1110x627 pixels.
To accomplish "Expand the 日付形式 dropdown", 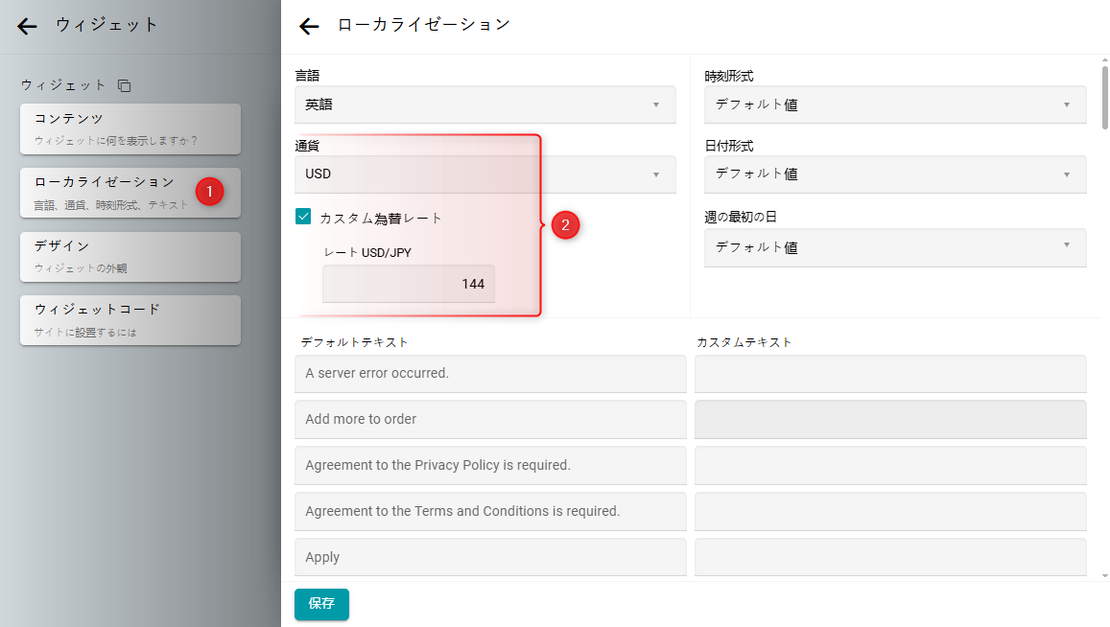I will [x=894, y=174].
